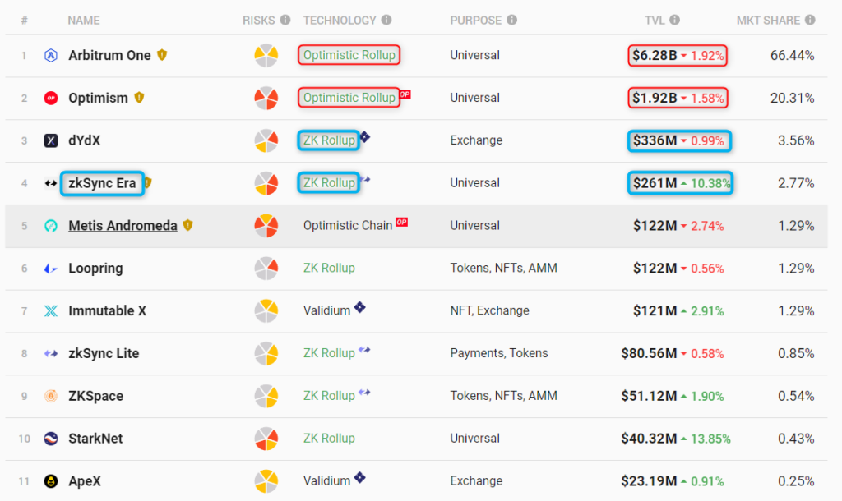Image resolution: width=842 pixels, height=501 pixels.
Task: Click the $40.32M TVL value
Action: [649, 439]
